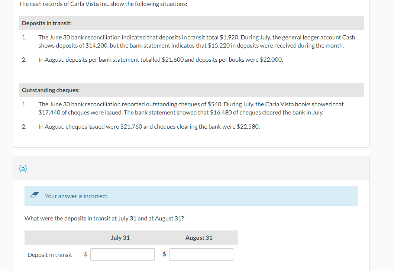Image resolution: width=394 pixels, height=271 pixels.
Task: Select the July 31 column header
Action: click(x=120, y=237)
